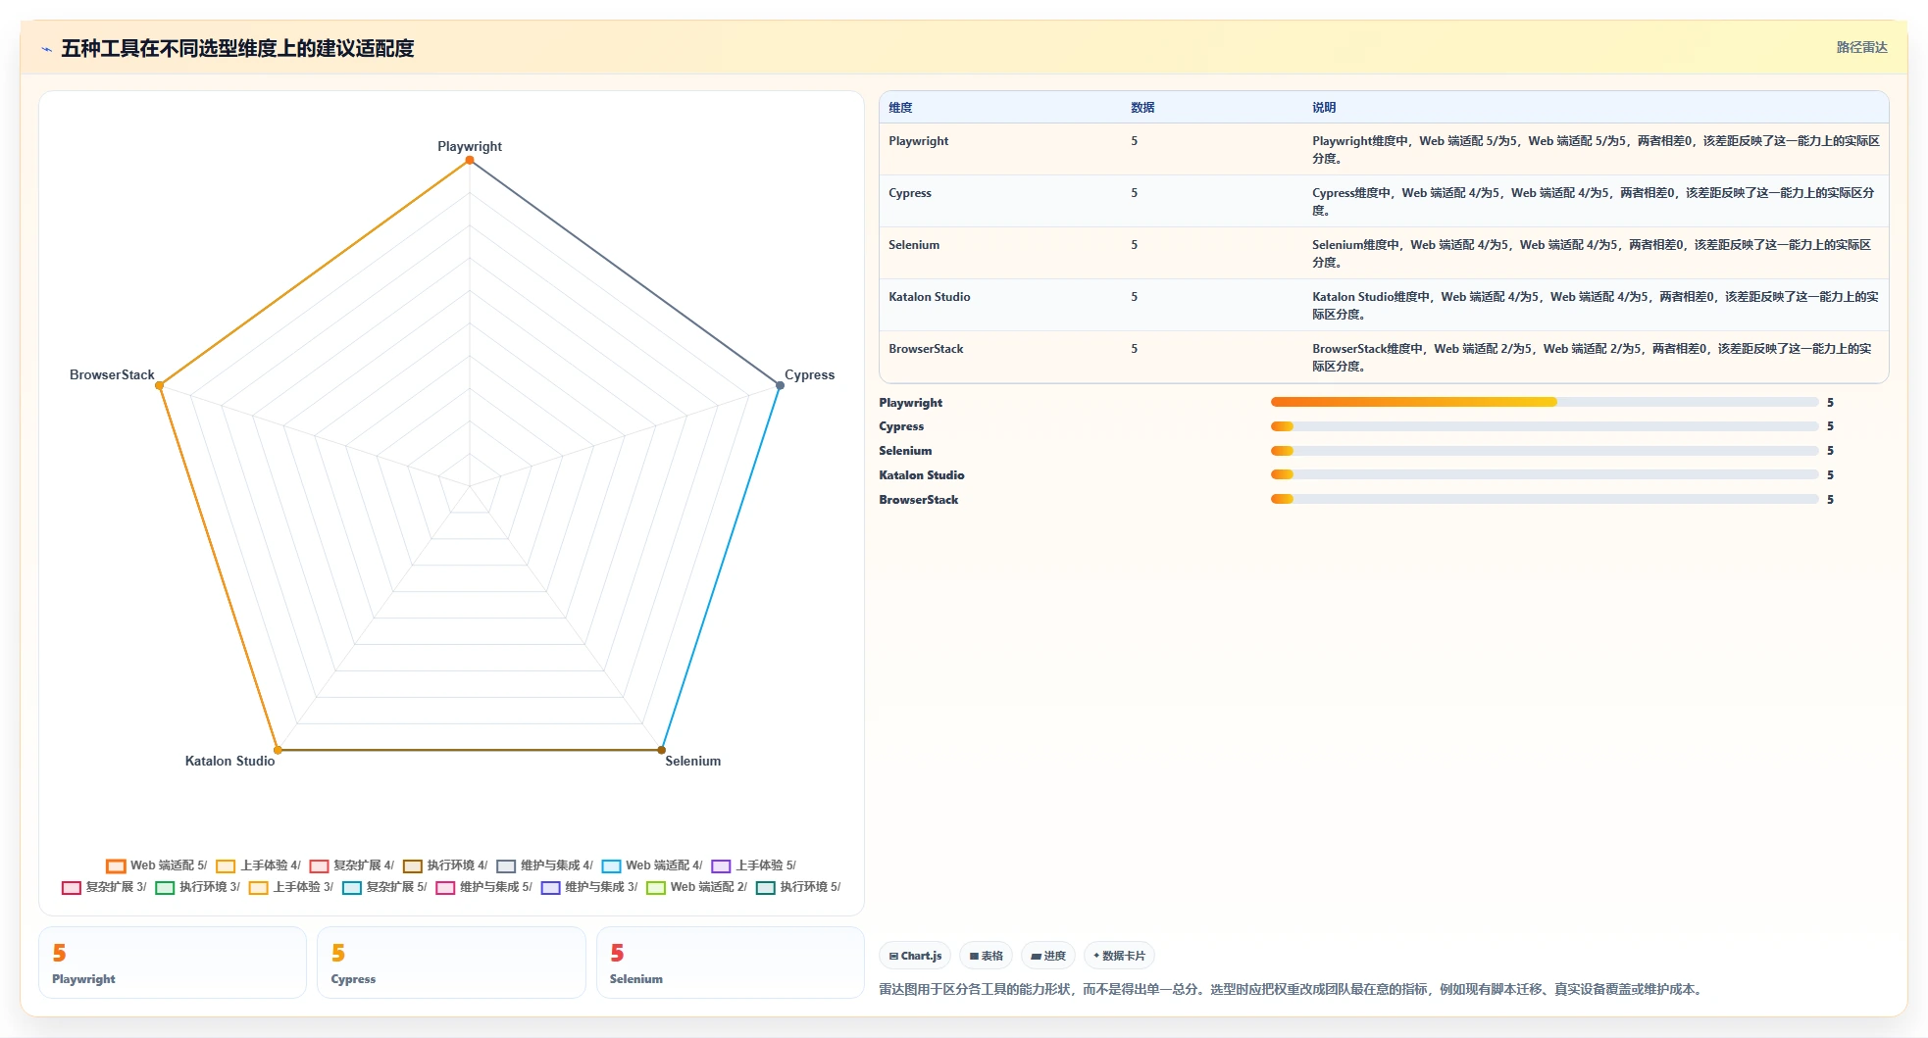Click the BrowserStack axis label on radar

pos(112,374)
